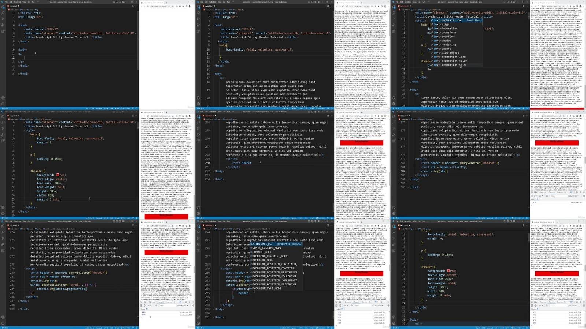
Task: Select inspect-element tool in frame ending at line 286
Action: pyautogui.click(x=532, y=192)
